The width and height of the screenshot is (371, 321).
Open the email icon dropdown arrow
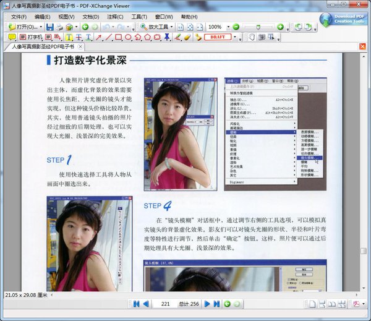[77, 27]
